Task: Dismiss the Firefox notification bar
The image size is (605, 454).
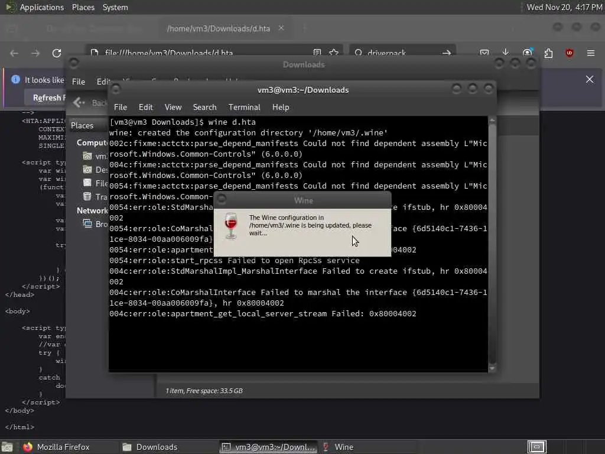Action: click(590, 79)
